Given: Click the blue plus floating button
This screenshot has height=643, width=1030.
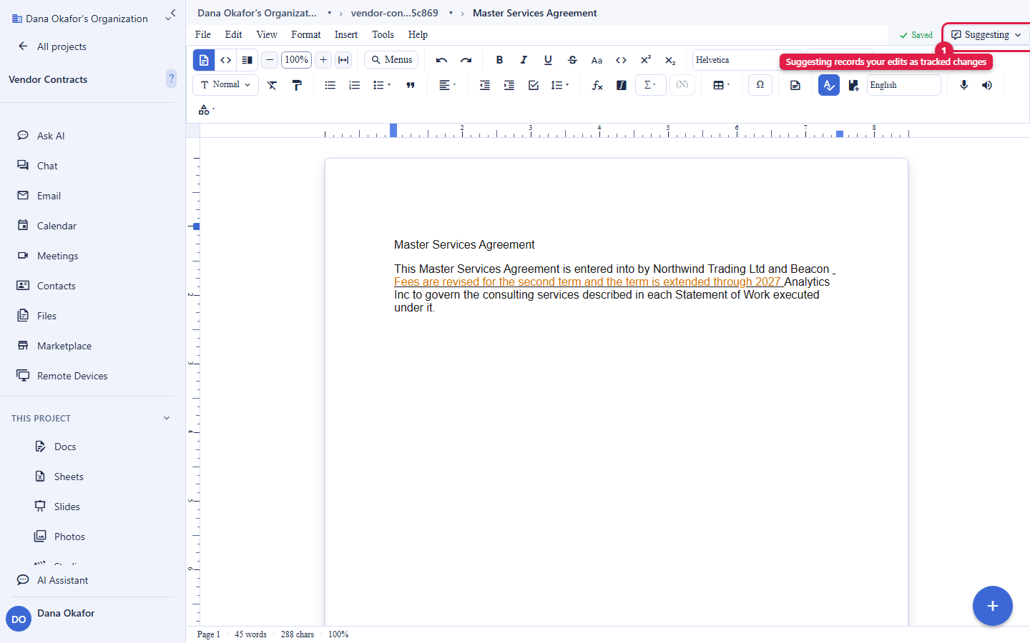Looking at the screenshot, I should tap(993, 606).
